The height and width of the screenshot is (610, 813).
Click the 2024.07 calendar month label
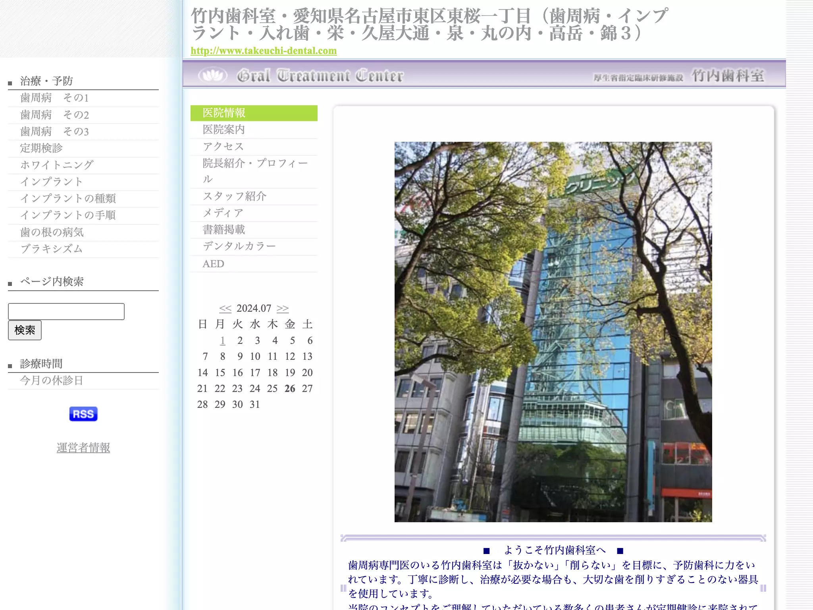(x=254, y=309)
